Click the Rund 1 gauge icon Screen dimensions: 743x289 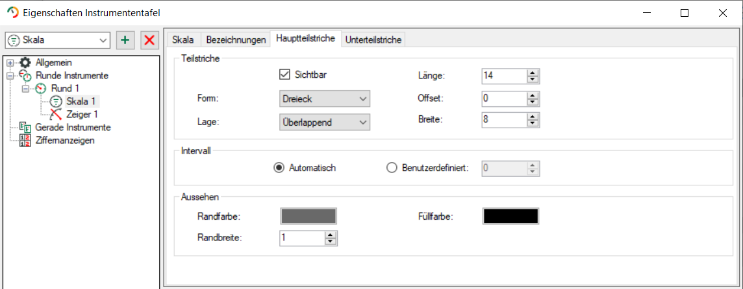(41, 88)
